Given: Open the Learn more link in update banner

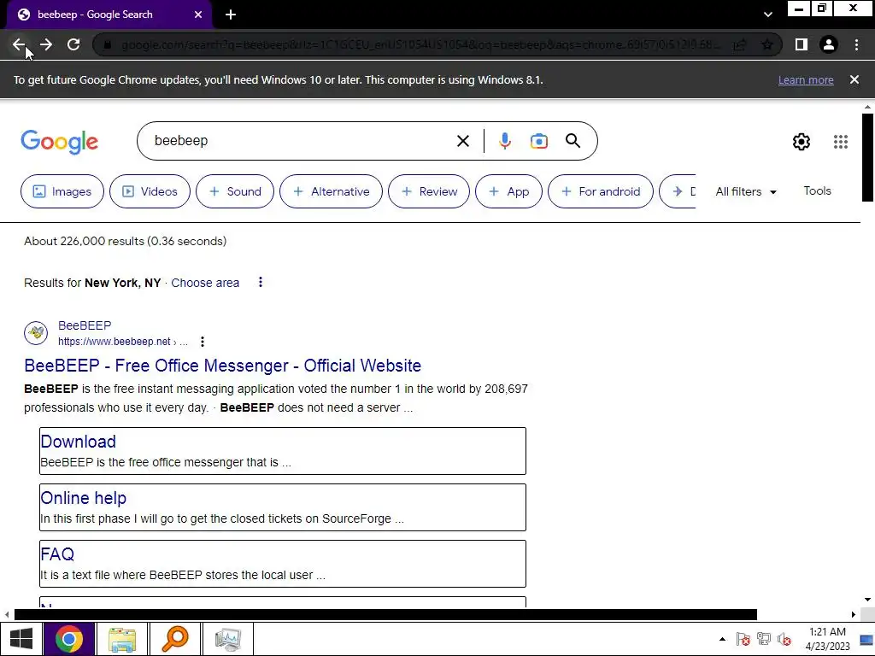Looking at the screenshot, I should (x=806, y=79).
